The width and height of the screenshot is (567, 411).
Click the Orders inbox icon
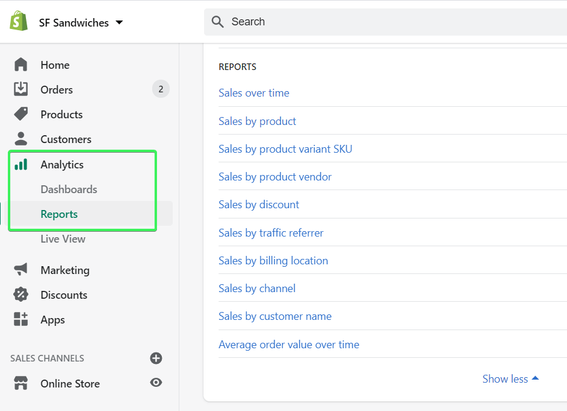[21, 89]
